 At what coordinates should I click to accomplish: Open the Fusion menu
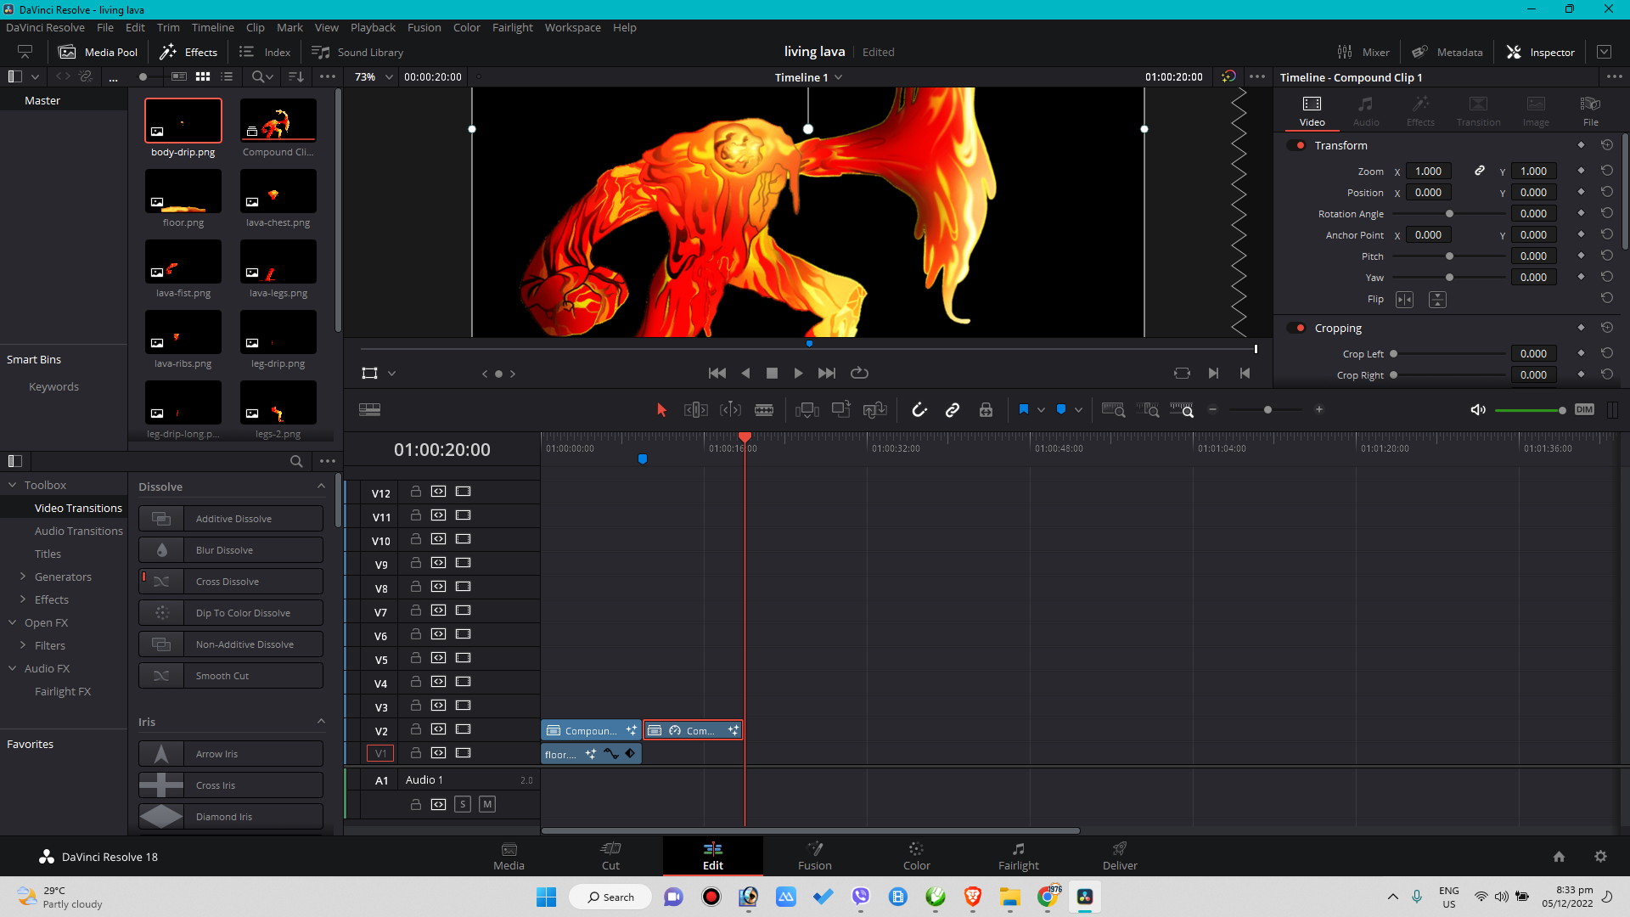[424, 27]
